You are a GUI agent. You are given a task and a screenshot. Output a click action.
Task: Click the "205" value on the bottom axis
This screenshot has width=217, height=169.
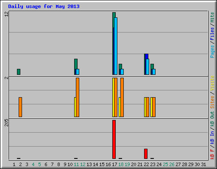7,123
